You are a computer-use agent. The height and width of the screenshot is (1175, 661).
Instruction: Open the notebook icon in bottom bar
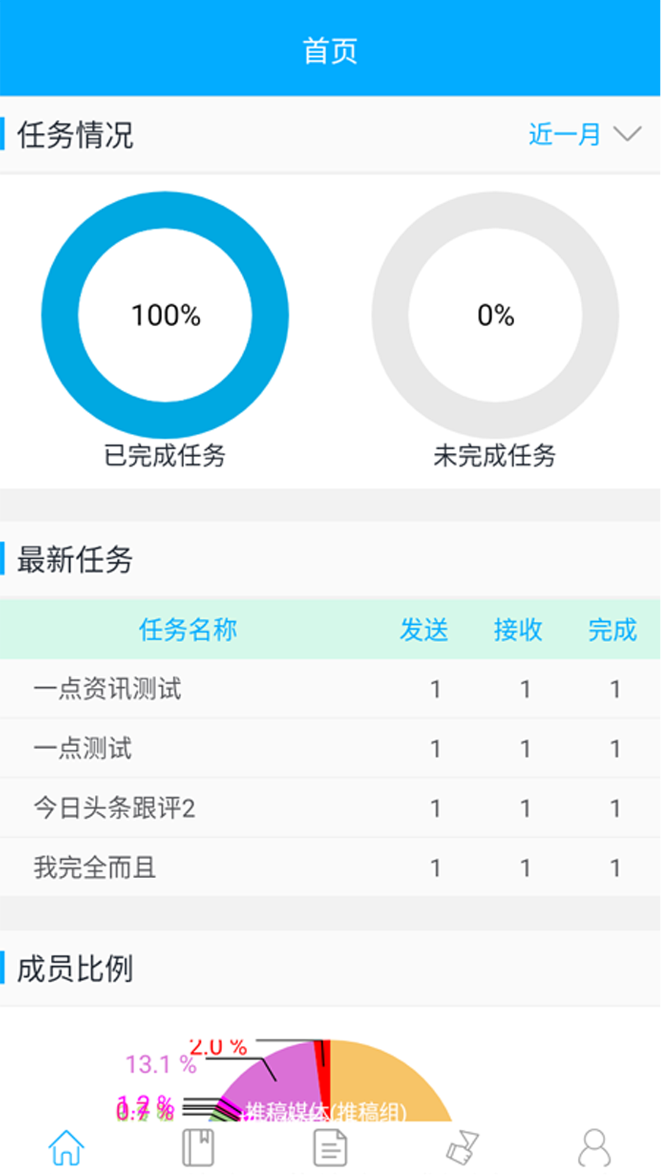(198, 1148)
